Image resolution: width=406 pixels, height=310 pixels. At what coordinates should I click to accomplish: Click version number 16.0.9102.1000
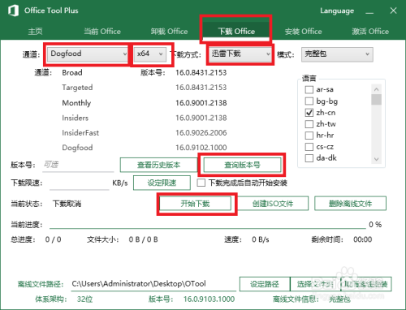[x=201, y=148]
